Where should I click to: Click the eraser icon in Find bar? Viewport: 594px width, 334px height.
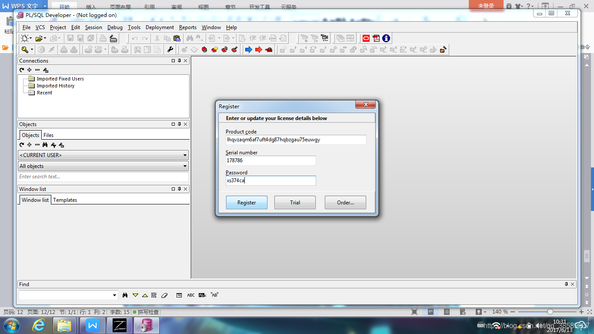tap(164, 295)
